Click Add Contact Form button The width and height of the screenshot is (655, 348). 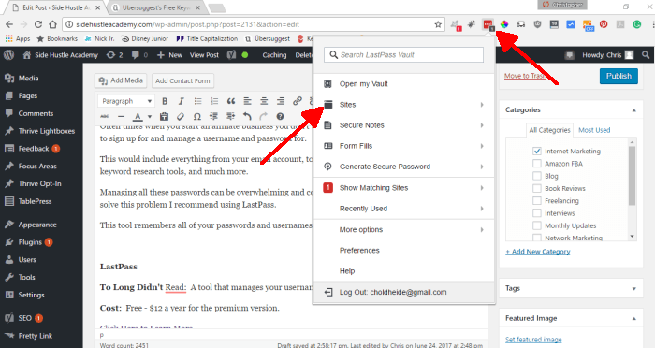tap(182, 80)
